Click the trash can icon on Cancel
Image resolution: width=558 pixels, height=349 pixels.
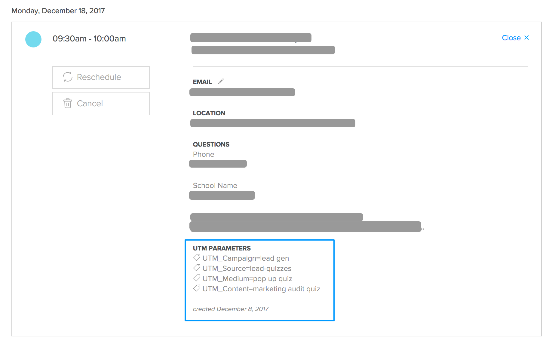tap(68, 103)
